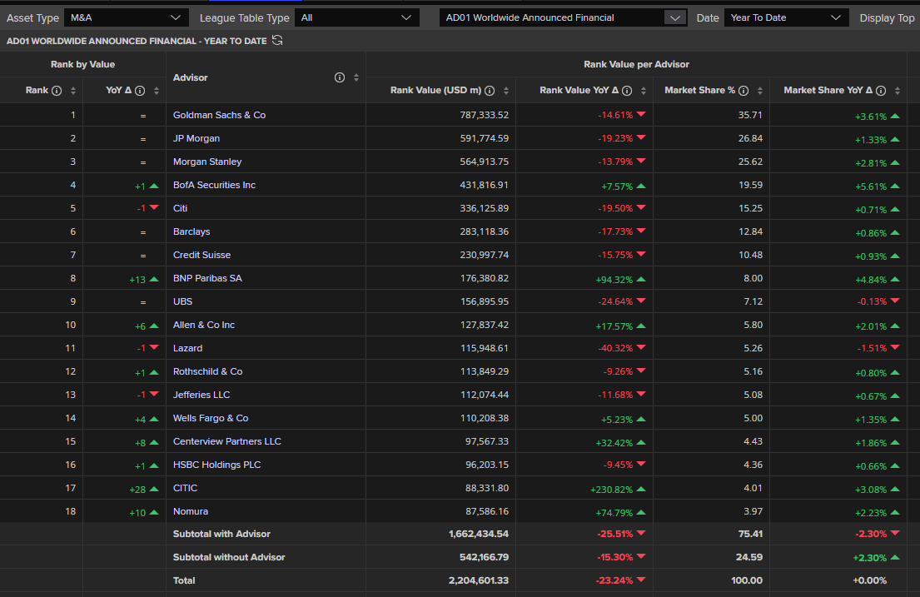920x597 pixels.
Task: Open Morgan Stanley advisor link
Action: [207, 162]
